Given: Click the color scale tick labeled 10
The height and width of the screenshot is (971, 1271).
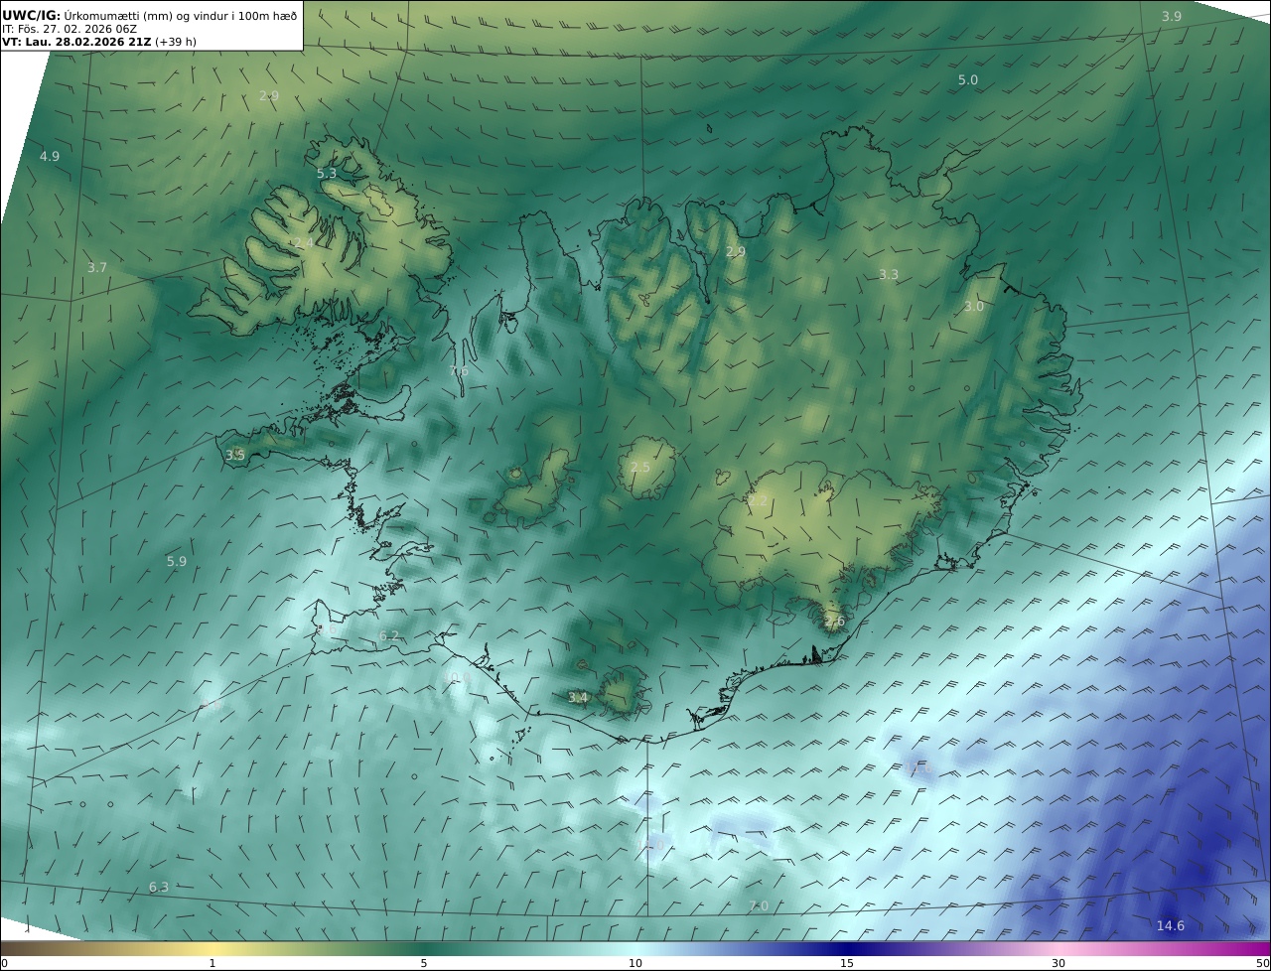Looking at the screenshot, I should pos(635,963).
